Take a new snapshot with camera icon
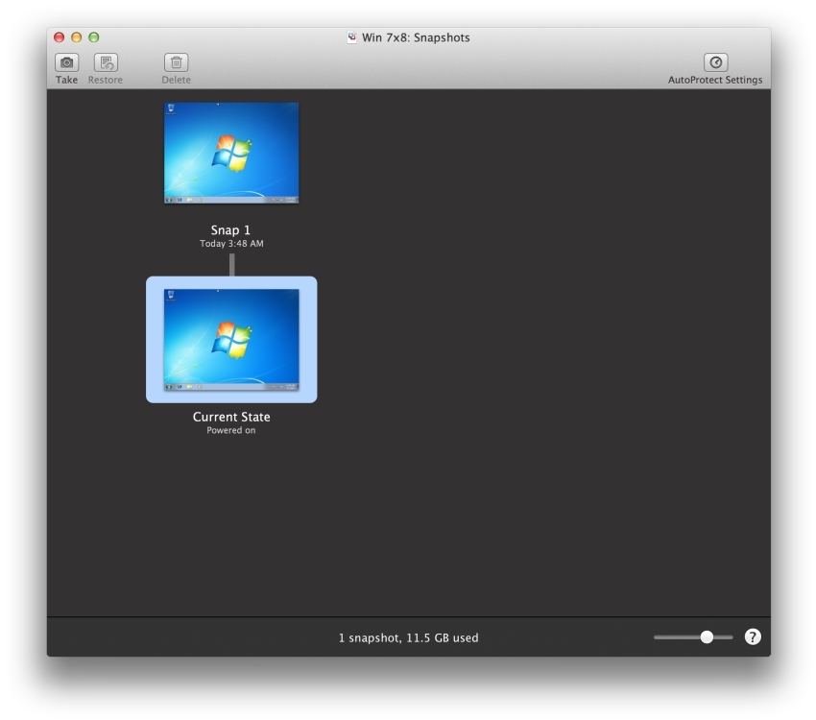 [66, 62]
